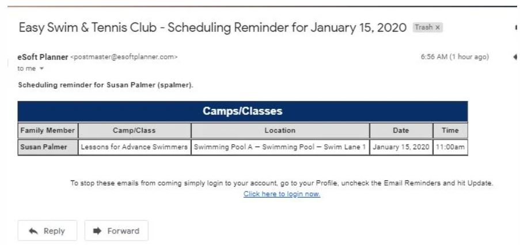Click the Date column header
The width and height of the screenshot is (520, 245).
tap(401, 131)
